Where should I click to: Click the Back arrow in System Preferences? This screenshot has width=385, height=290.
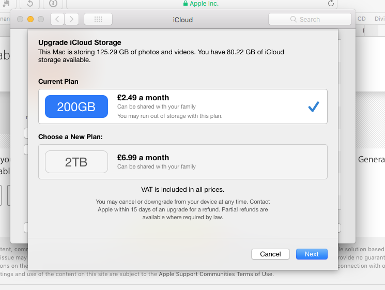pos(57,20)
